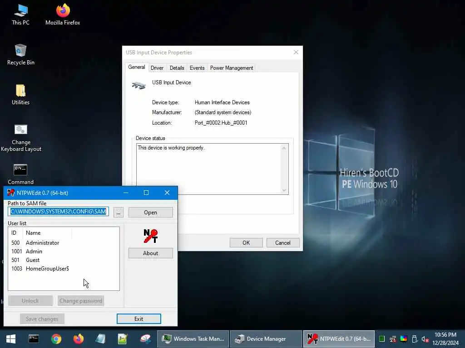Maximize the NTPWEdit window
This screenshot has height=348, width=465.
(146, 193)
